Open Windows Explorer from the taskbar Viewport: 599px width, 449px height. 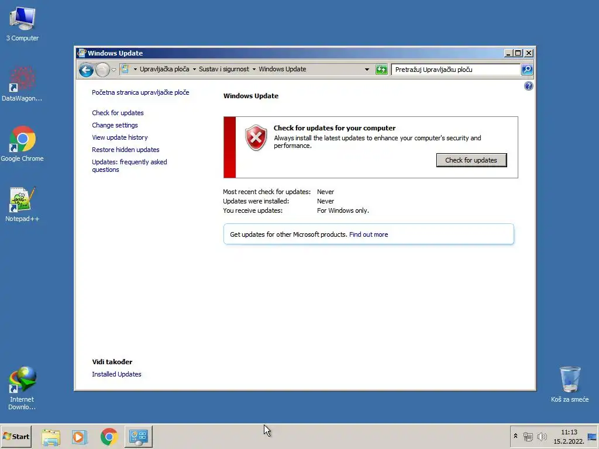click(x=51, y=437)
